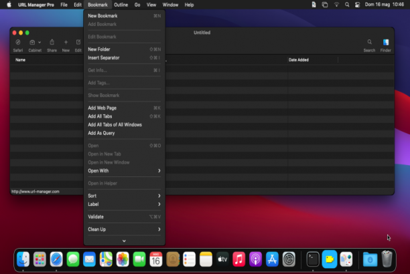Open Control Center in the menu bar
Screen dimensions: 410x274
[357, 5]
